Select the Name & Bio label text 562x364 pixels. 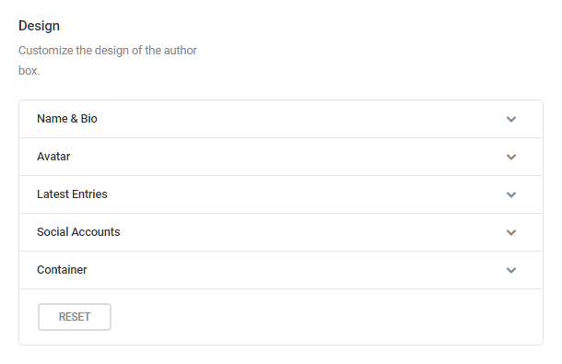(67, 119)
